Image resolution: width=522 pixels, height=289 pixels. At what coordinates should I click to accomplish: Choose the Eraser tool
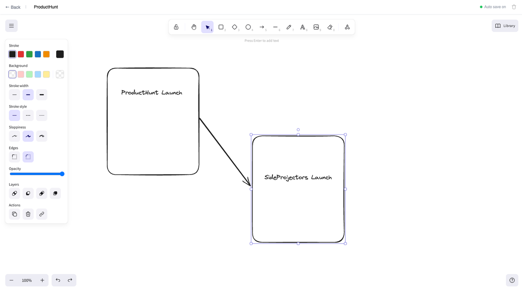tap(330, 27)
